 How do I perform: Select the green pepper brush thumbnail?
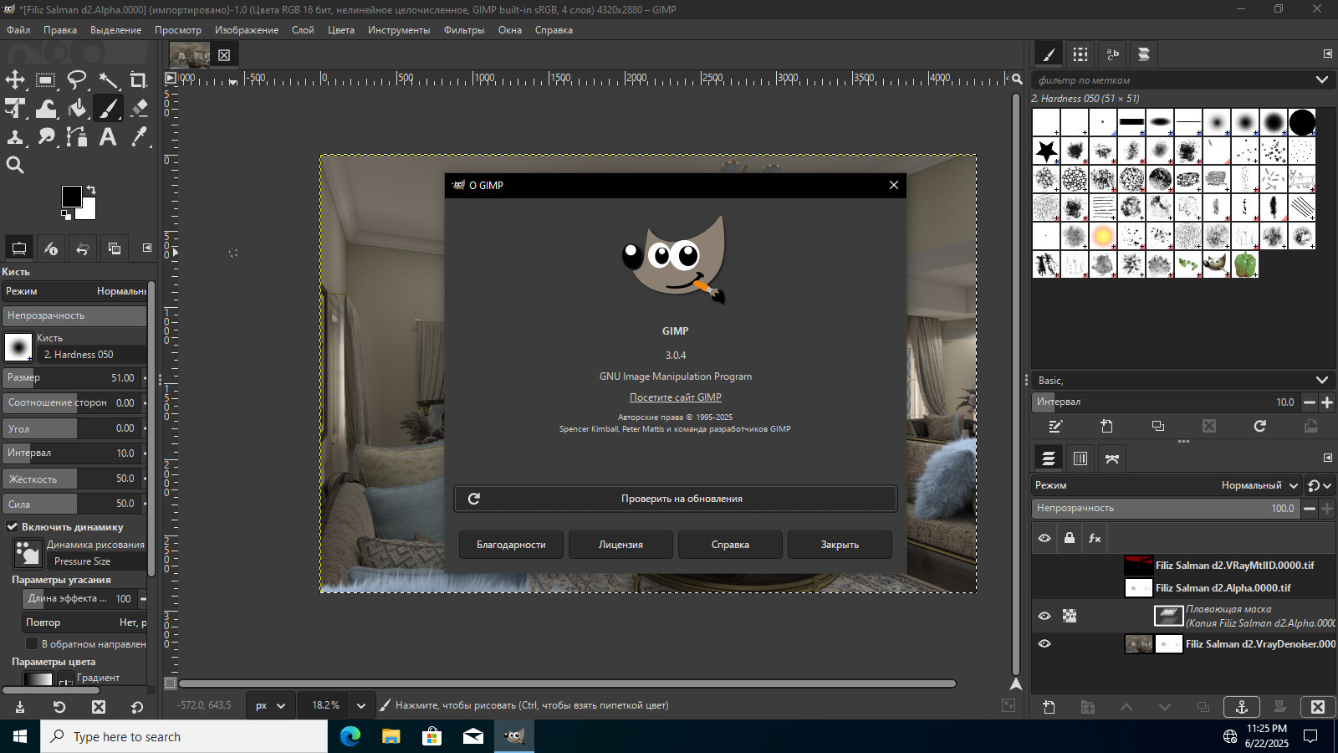1245,264
